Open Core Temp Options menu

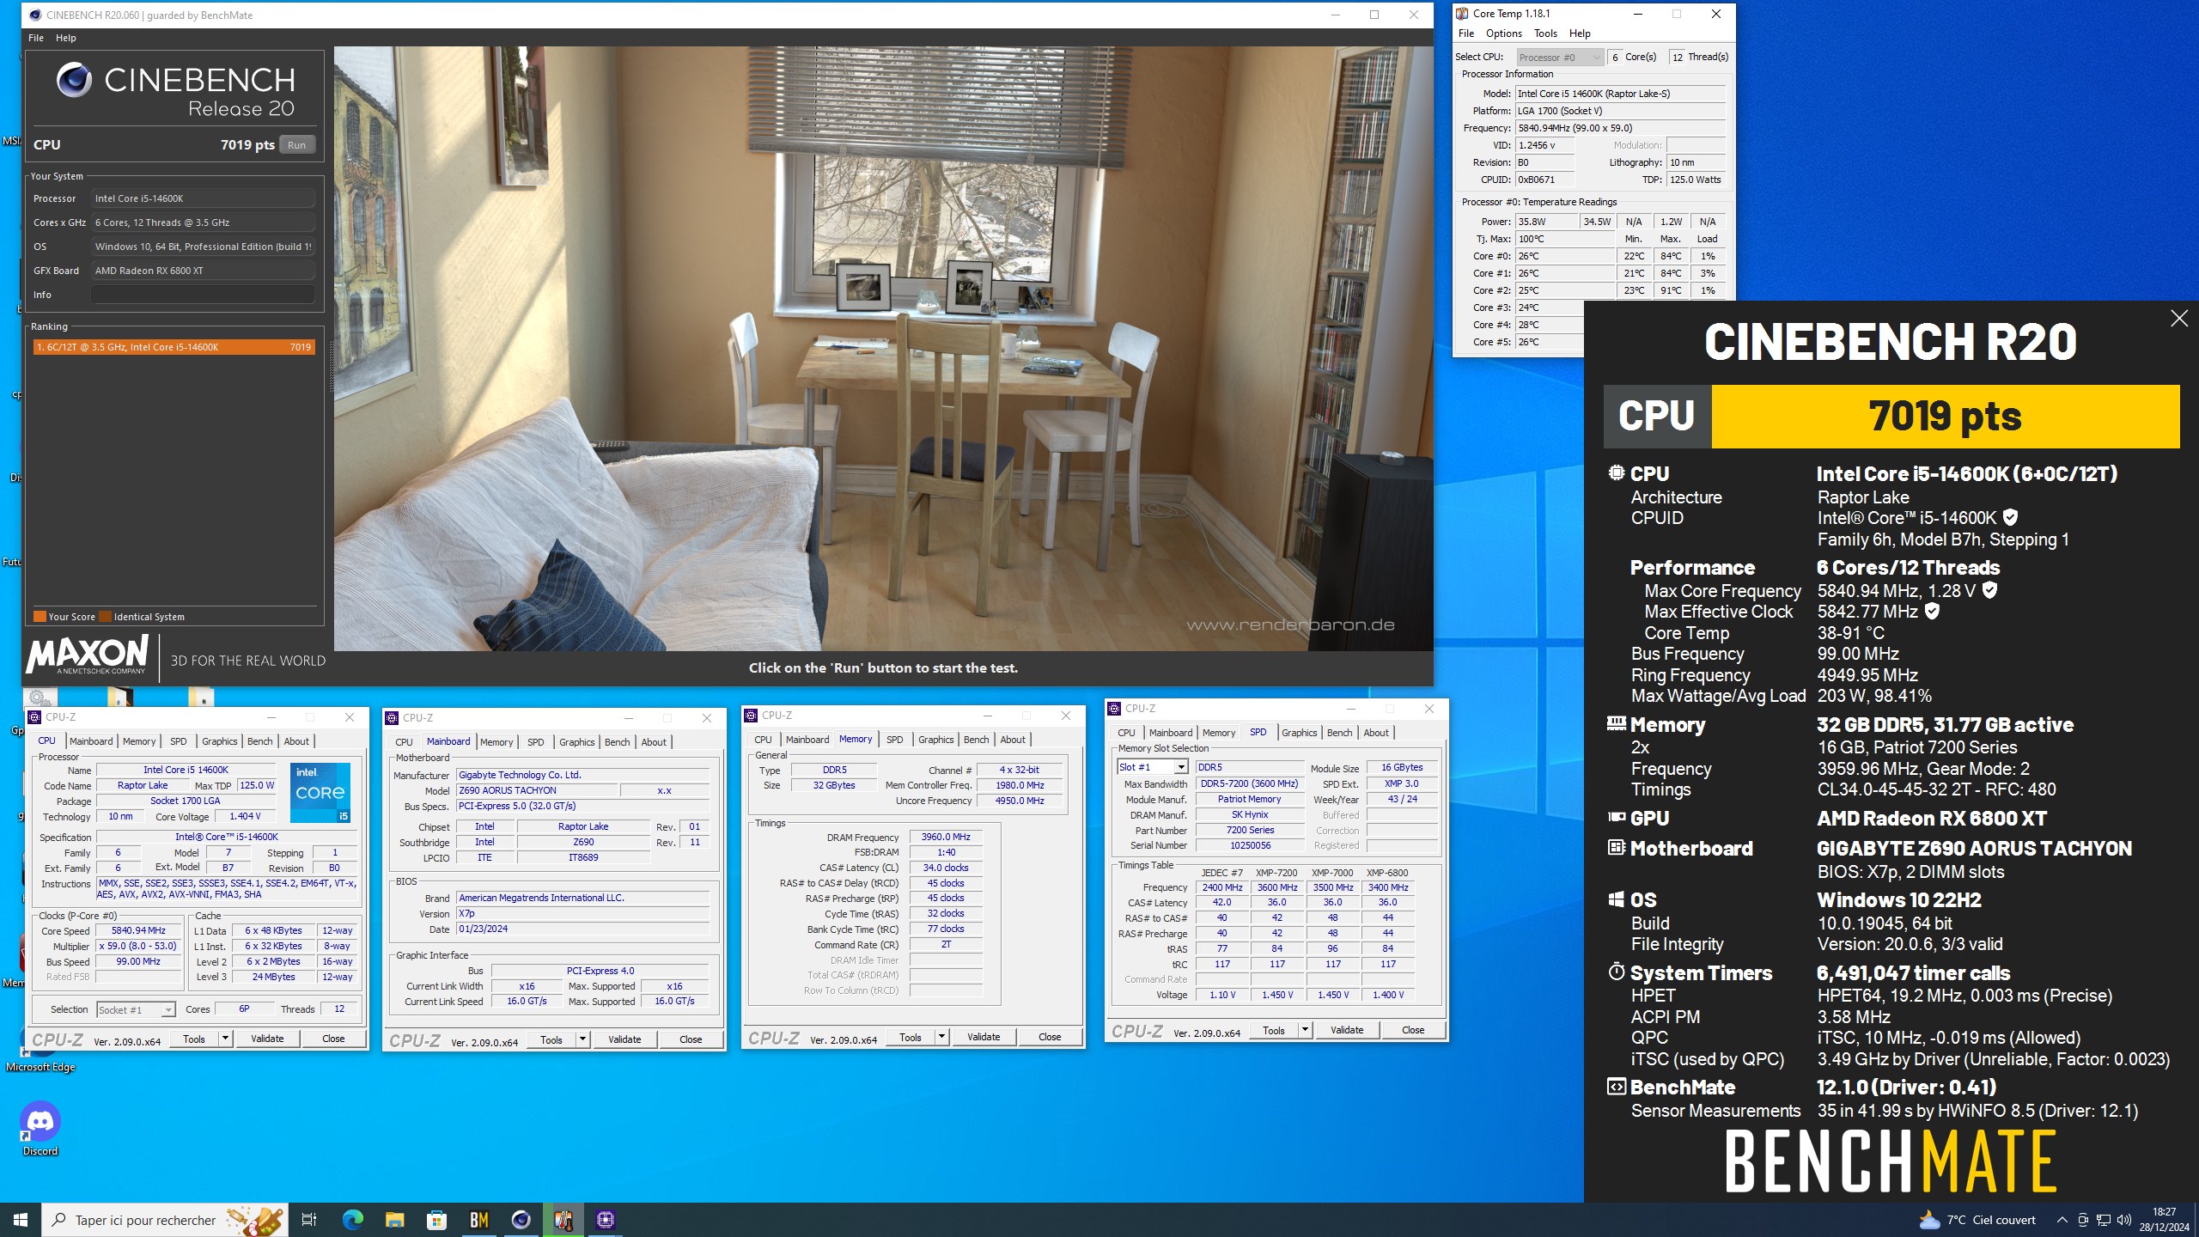1503,34
